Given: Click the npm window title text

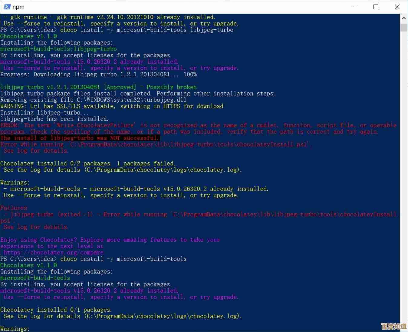Looking at the screenshot, I should click(x=18, y=7).
